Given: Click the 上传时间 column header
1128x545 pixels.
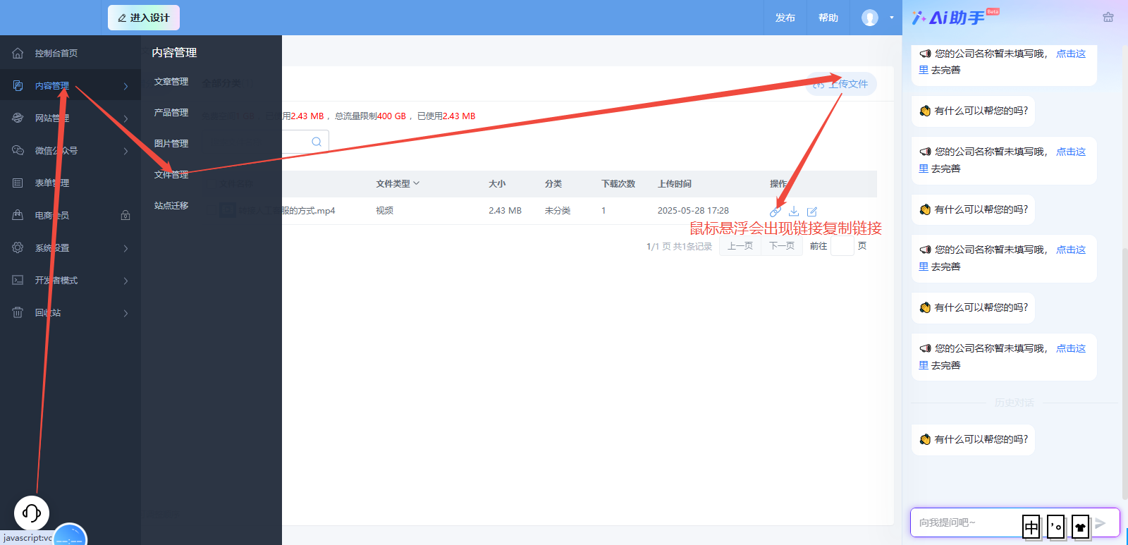Looking at the screenshot, I should (675, 183).
